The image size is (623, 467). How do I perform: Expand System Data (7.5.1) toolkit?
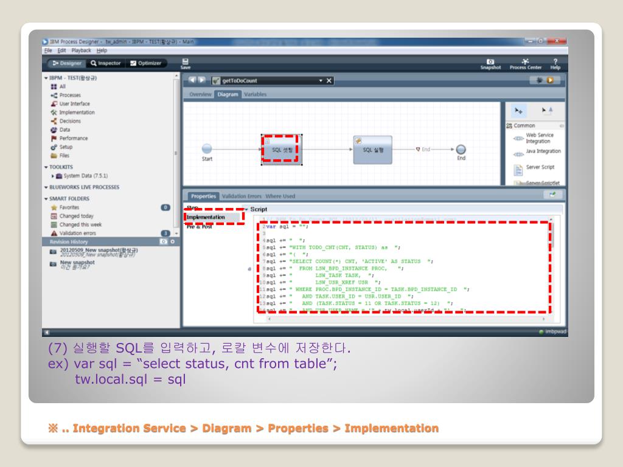52,176
